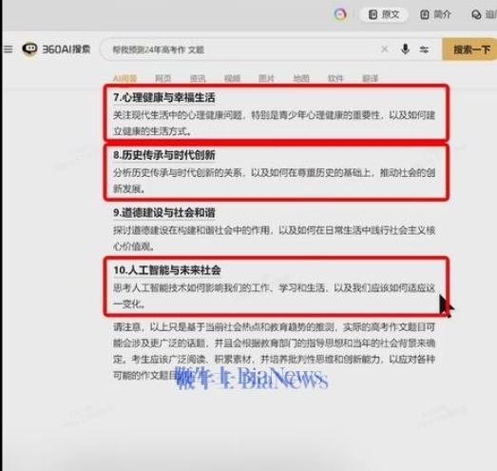This screenshot has height=471, width=497.
Task: Select the AI问答 tab
Action: [x=124, y=78]
